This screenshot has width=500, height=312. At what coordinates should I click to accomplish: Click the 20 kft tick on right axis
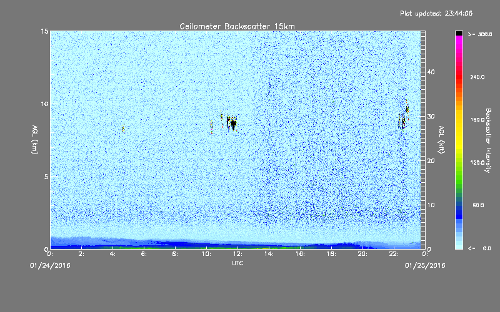coord(431,161)
